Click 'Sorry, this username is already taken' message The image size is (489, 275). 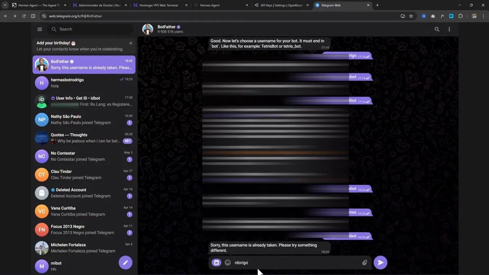click(x=269, y=248)
